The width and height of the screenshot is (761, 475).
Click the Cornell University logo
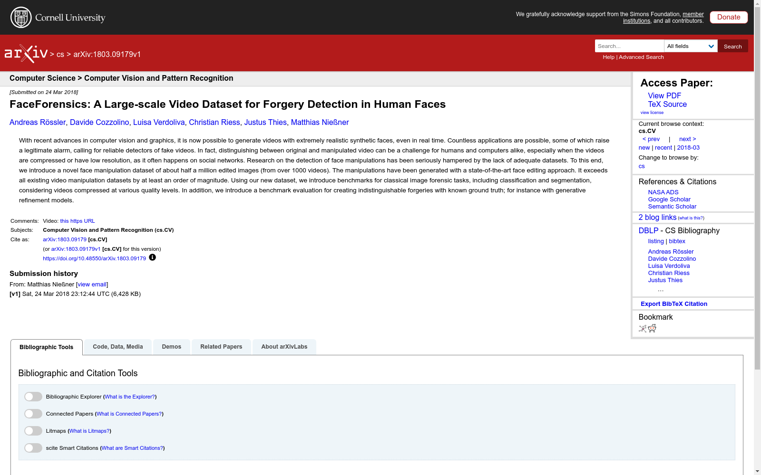[x=58, y=18]
